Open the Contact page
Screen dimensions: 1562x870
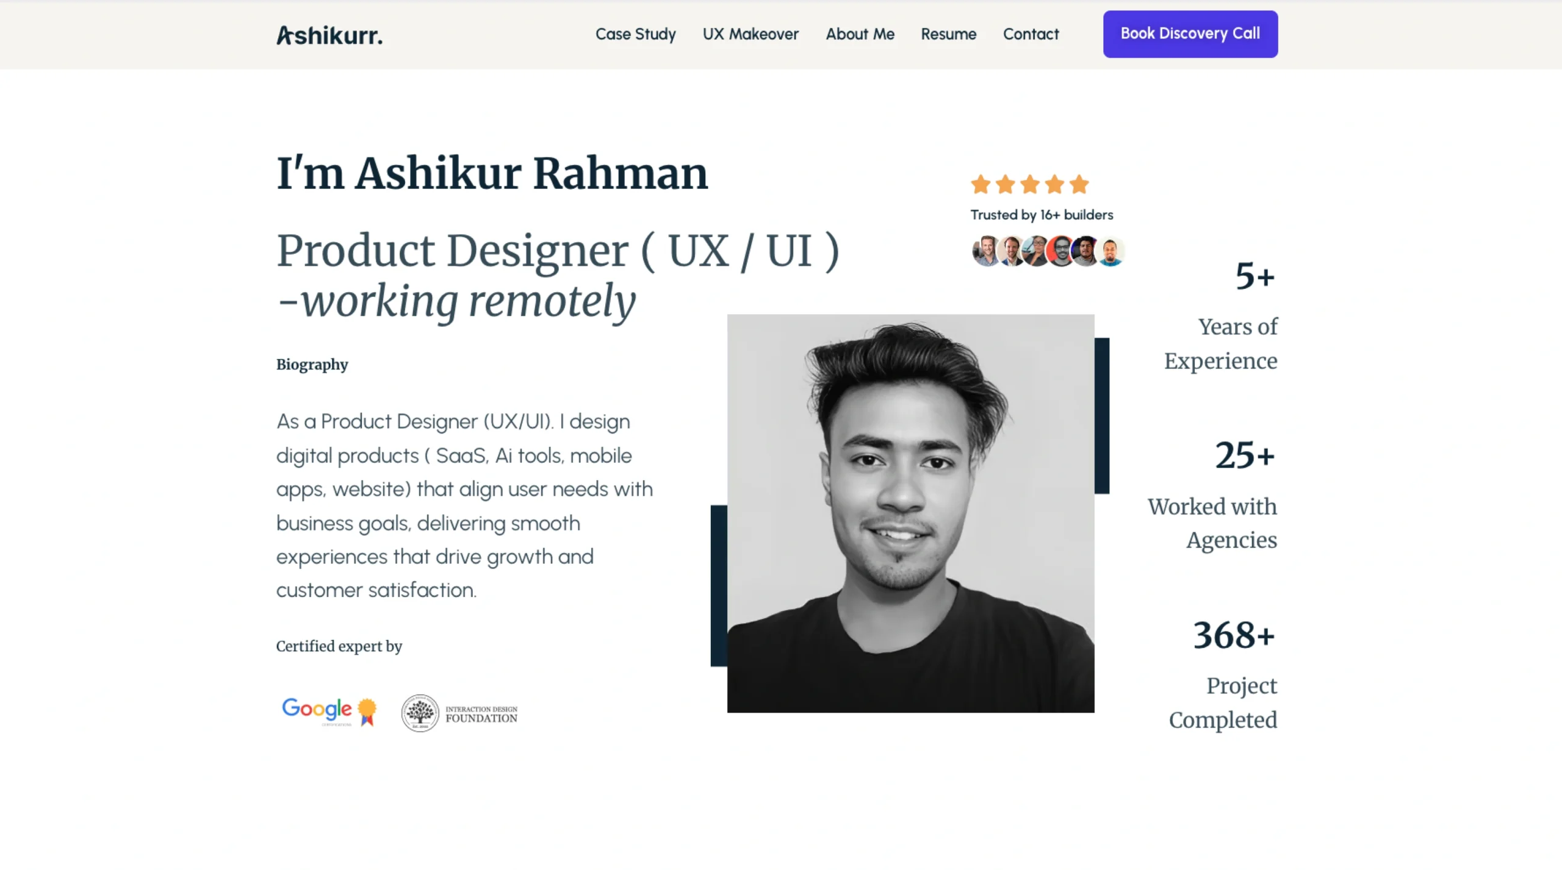1031,34
